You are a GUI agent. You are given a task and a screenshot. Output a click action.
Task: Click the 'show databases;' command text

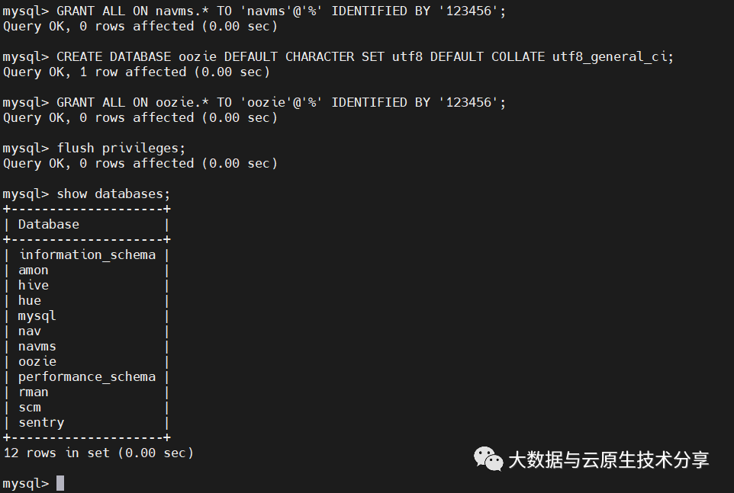pos(113,194)
